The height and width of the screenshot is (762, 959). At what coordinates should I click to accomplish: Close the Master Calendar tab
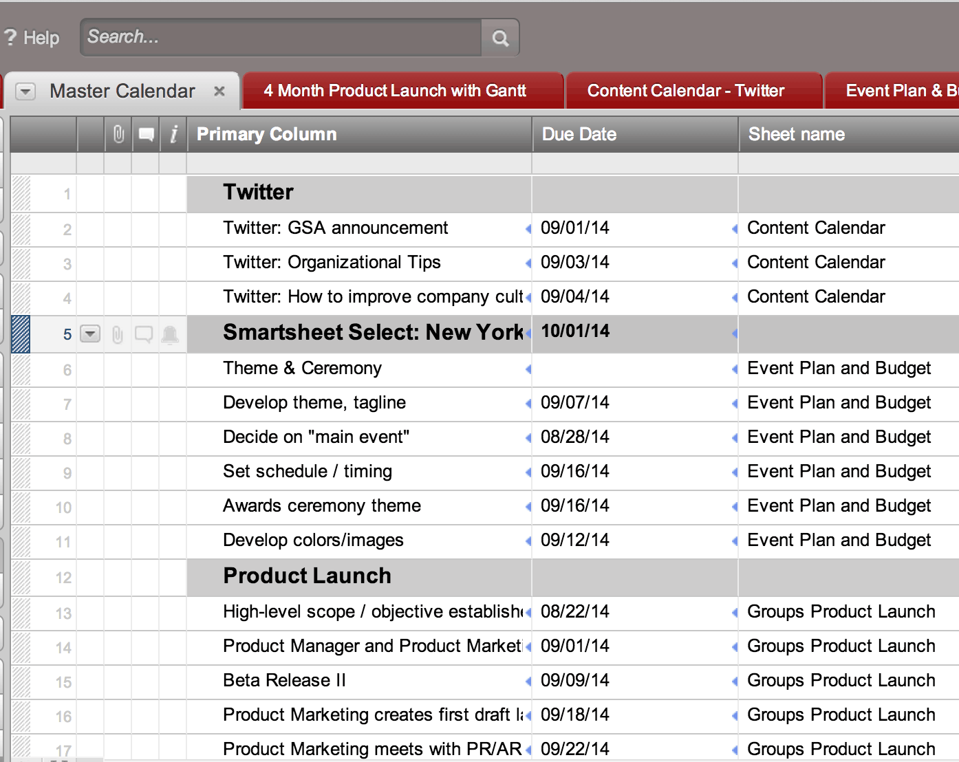[219, 91]
